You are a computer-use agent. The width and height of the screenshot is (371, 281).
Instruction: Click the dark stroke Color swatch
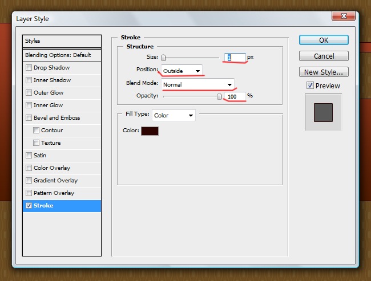[150, 131]
